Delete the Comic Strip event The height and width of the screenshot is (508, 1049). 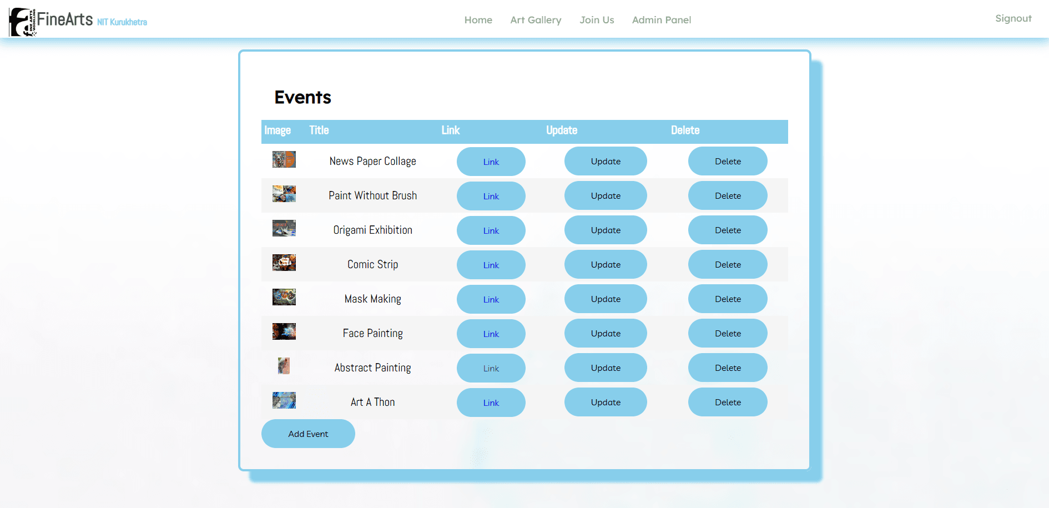coord(727,264)
